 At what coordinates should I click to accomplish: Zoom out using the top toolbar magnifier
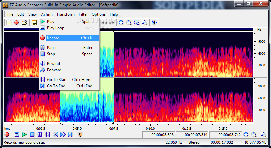click(x=129, y=22)
